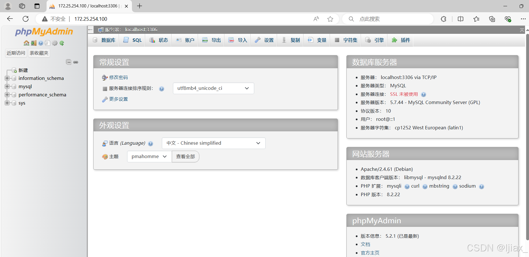Expand the sys database node
The width and height of the screenshot is (529, 257).
pos(7,103)
